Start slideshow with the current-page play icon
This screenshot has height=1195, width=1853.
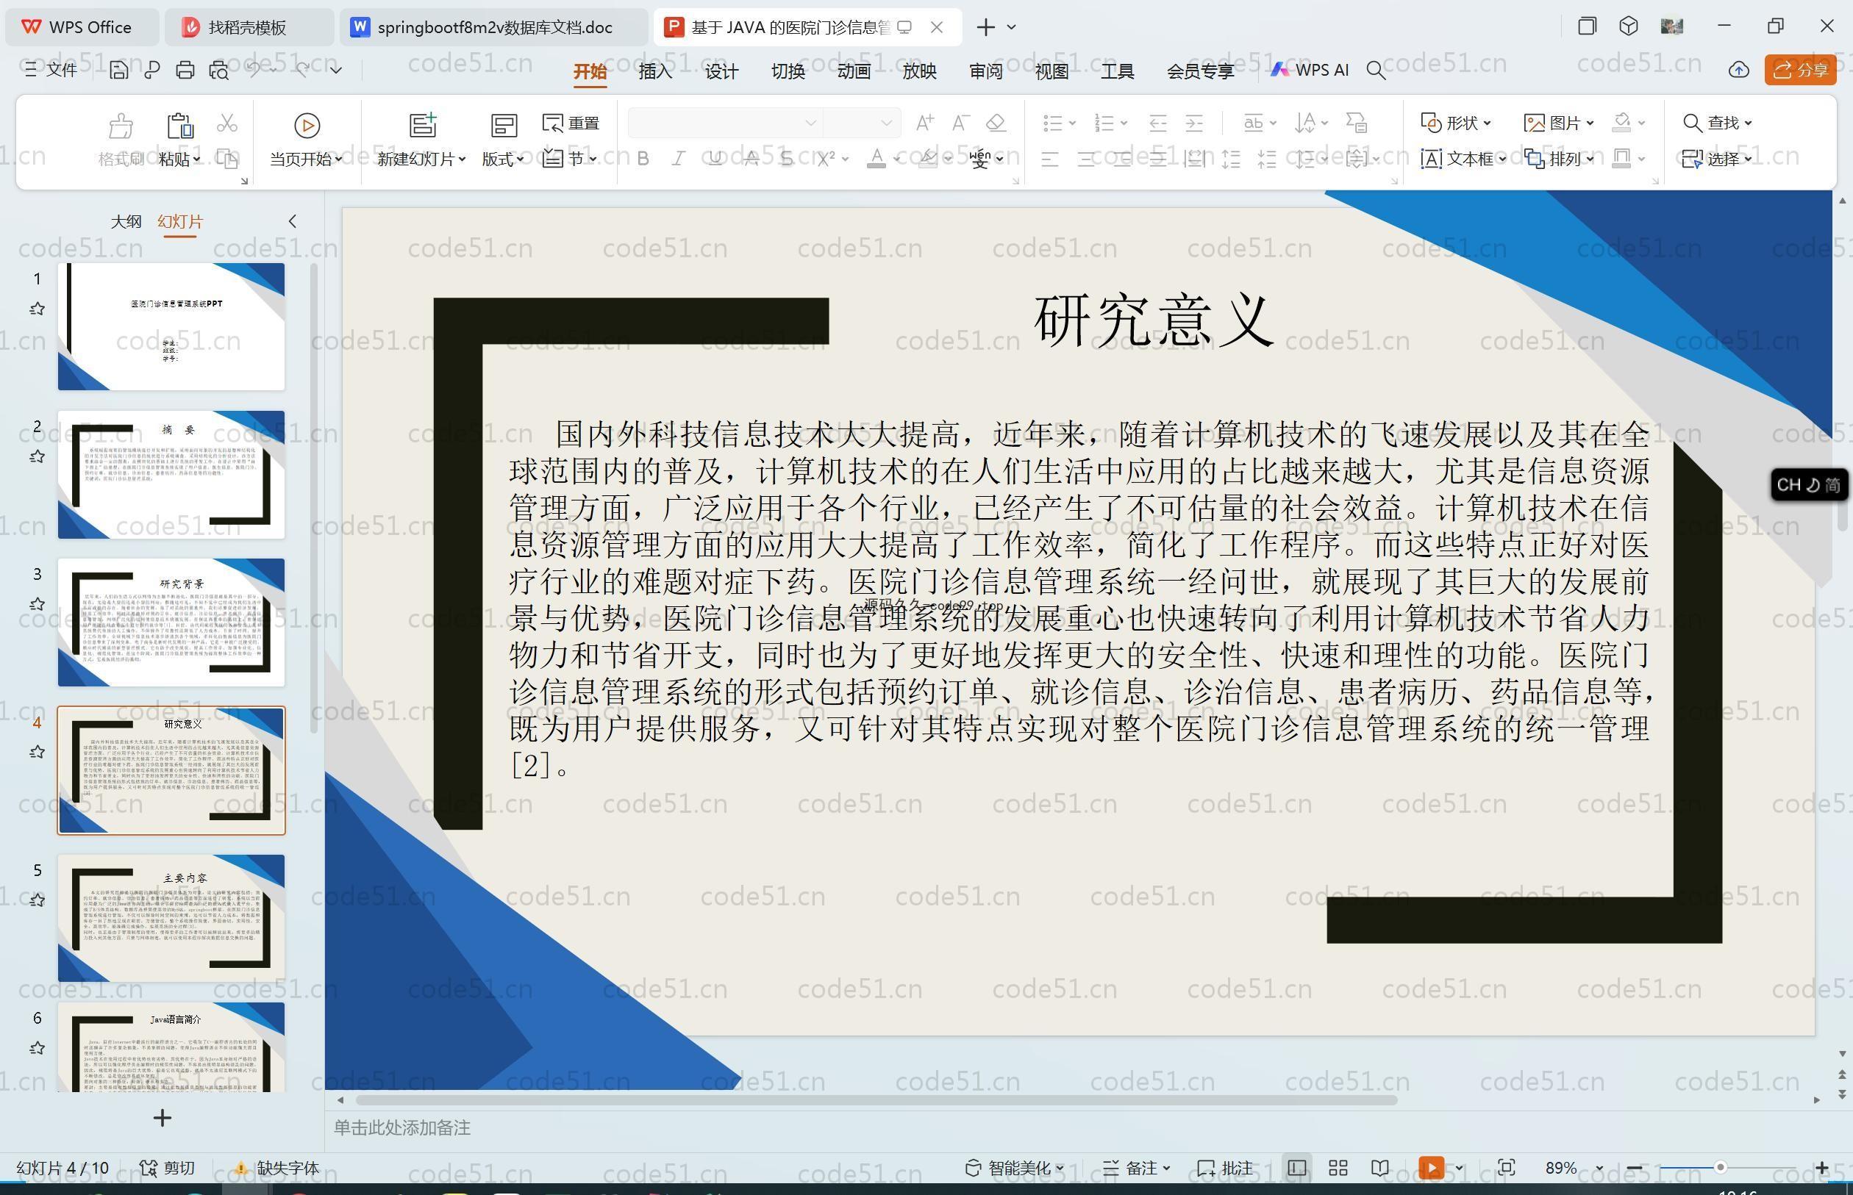pos(307,126)
